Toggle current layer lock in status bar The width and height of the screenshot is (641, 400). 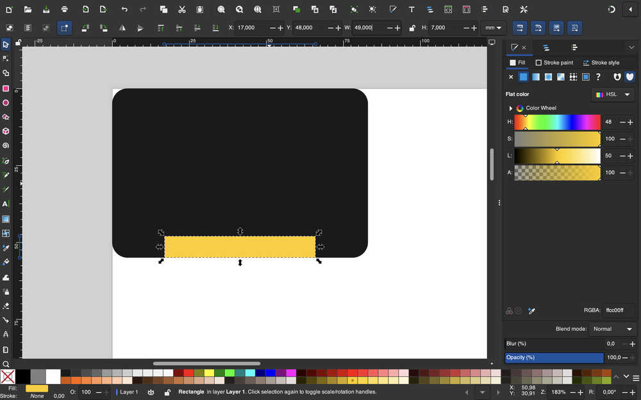(167, 392)
